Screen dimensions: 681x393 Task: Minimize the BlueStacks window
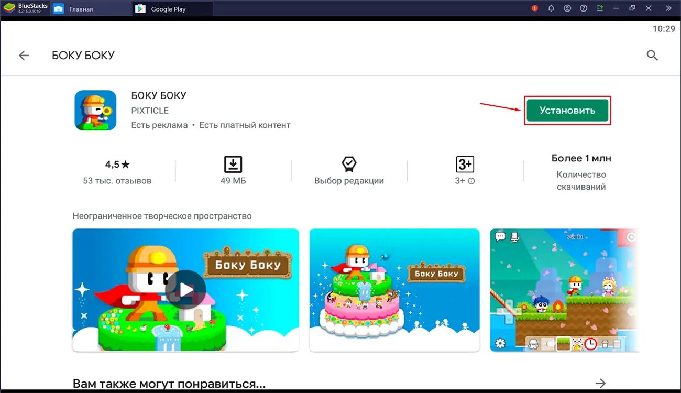click(x=616, y=8)
